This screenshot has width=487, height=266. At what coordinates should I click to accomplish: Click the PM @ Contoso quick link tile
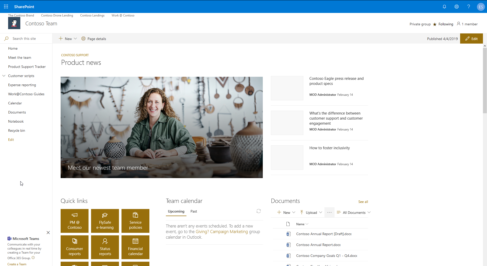click(75, 221)
